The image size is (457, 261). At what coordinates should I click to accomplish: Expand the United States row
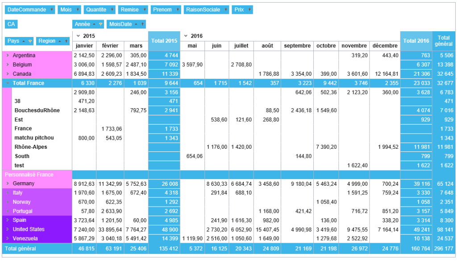[x=8, y=229]
